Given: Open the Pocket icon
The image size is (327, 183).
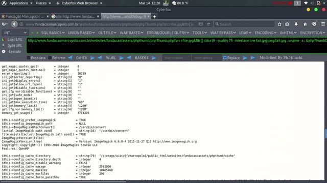Looking at the screenshot, I should [314, 24].
